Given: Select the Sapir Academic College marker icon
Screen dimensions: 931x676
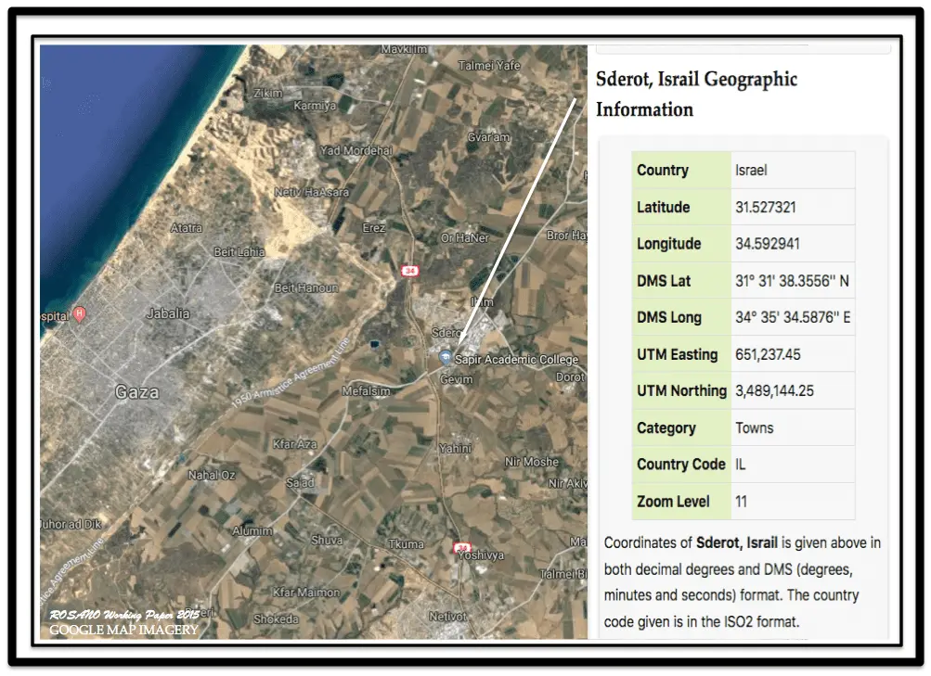Looking at the screenshot, I should click(445, 358).
